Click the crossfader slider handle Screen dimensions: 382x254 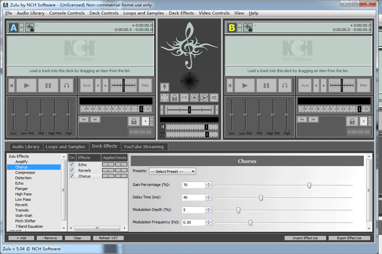click(189, 110)
